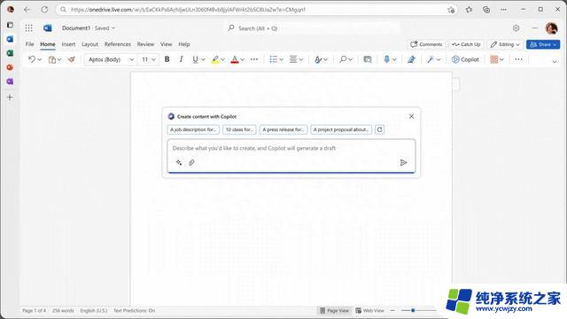Switch to Page View mode
The width and height of the screenshot is (567, 319).
[335, 311]
